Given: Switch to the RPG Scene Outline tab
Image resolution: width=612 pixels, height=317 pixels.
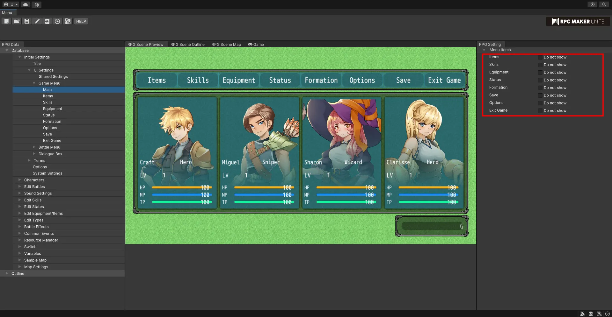Looking at the screenshot, I should 187,45.
